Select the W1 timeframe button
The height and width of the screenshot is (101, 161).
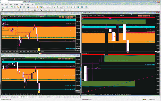pos(68,10)
